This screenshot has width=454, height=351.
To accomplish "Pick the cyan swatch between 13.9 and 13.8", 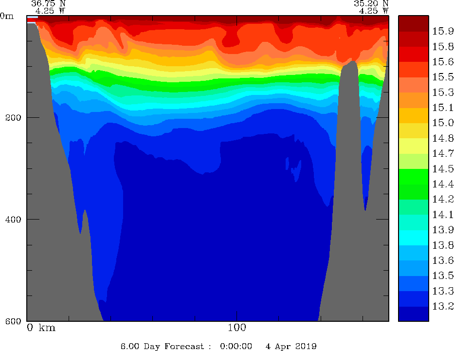I will 414,238.
